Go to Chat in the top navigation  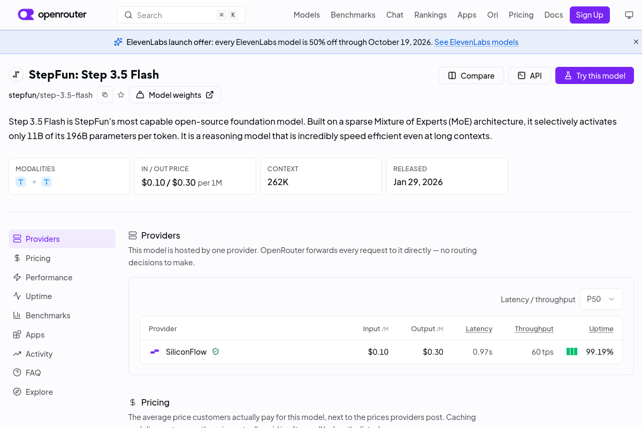pos(395,15)
